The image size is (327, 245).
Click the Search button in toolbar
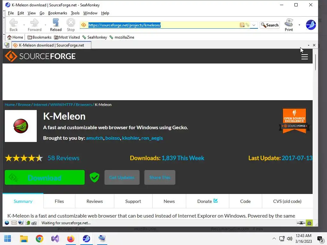[x=270, y=25]
